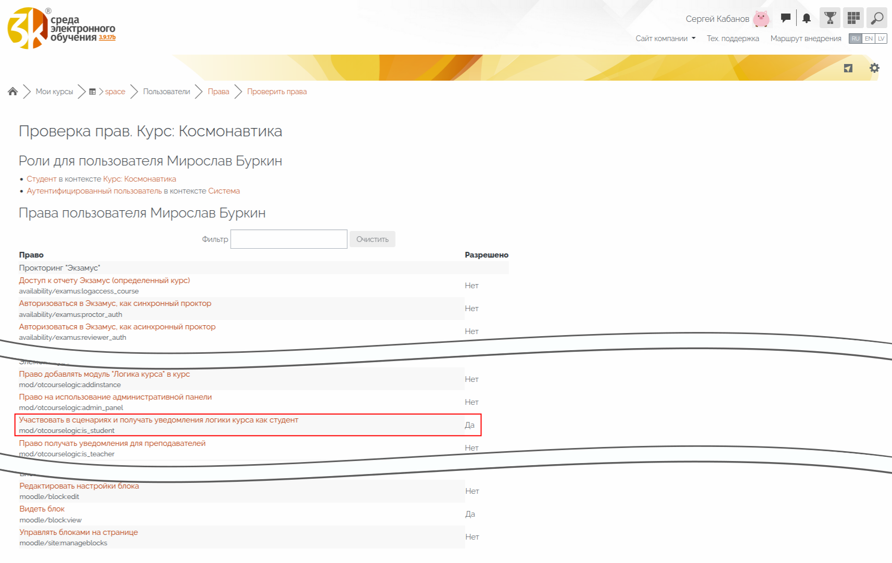This screenshot has width=892, height=563.
Task: Click the paper-plane navigation icon
Action: pyautogui.click(x=848, y=68)
